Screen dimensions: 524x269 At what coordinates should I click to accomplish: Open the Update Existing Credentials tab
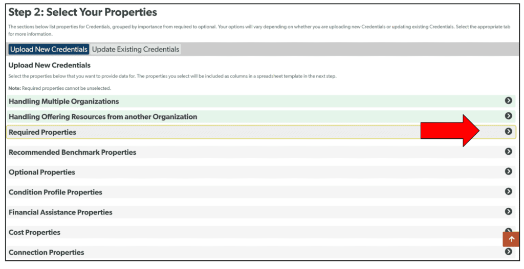pyautogui.click(x=135, y=50)
